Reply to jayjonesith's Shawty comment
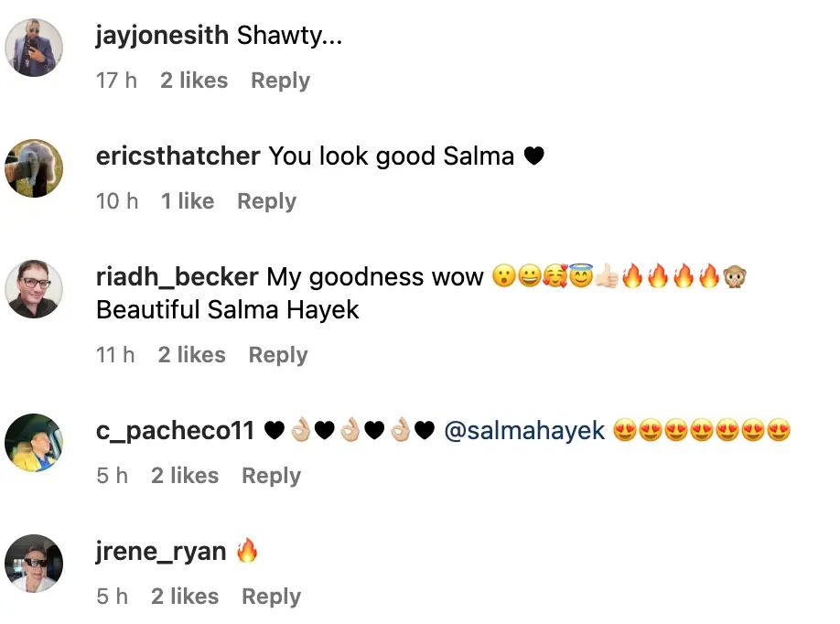This screenshot has height=624, width=840. [281, 81]
